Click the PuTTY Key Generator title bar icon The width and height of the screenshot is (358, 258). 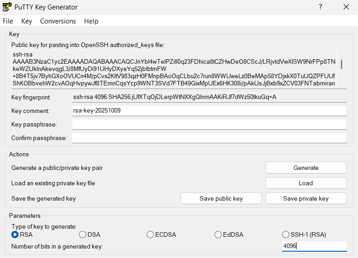(x=7, y=7)
